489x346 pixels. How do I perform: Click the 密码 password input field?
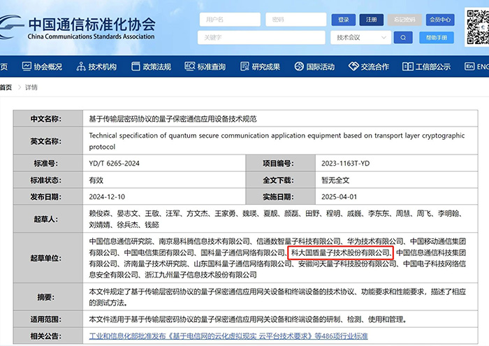coord(296,20)
